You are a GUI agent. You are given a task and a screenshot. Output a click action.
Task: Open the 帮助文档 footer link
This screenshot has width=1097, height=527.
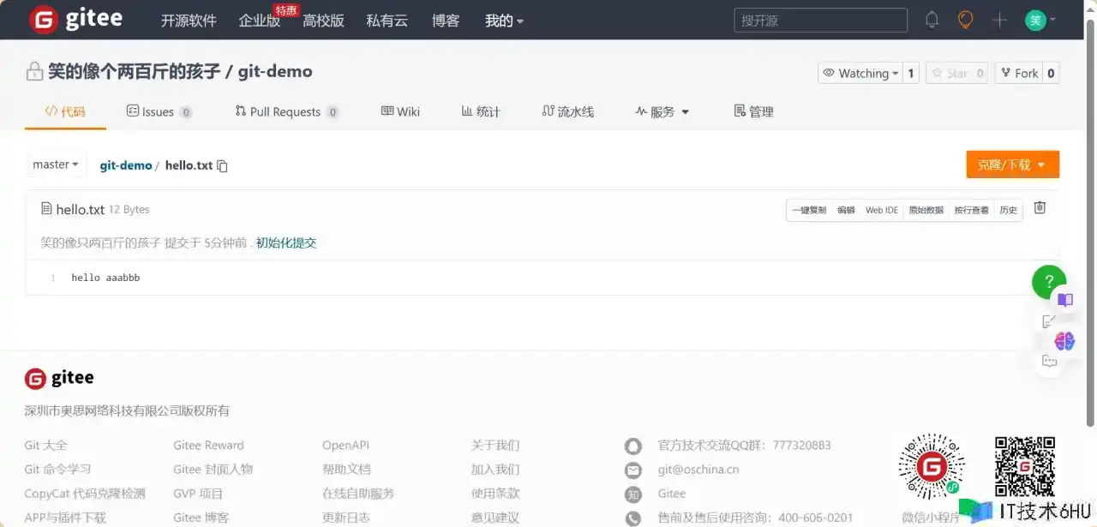click(x=346, y=470)
